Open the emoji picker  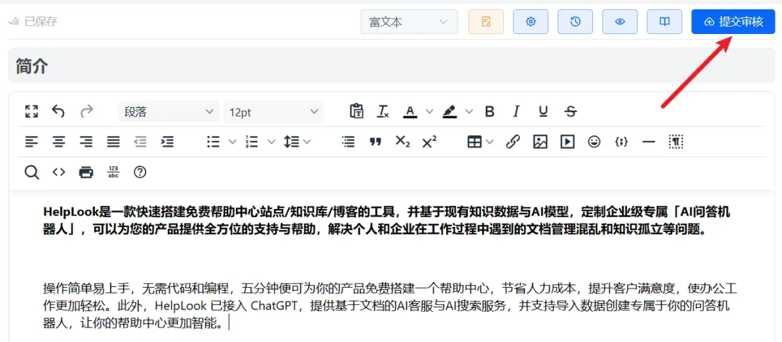click(x=594, y=142)
